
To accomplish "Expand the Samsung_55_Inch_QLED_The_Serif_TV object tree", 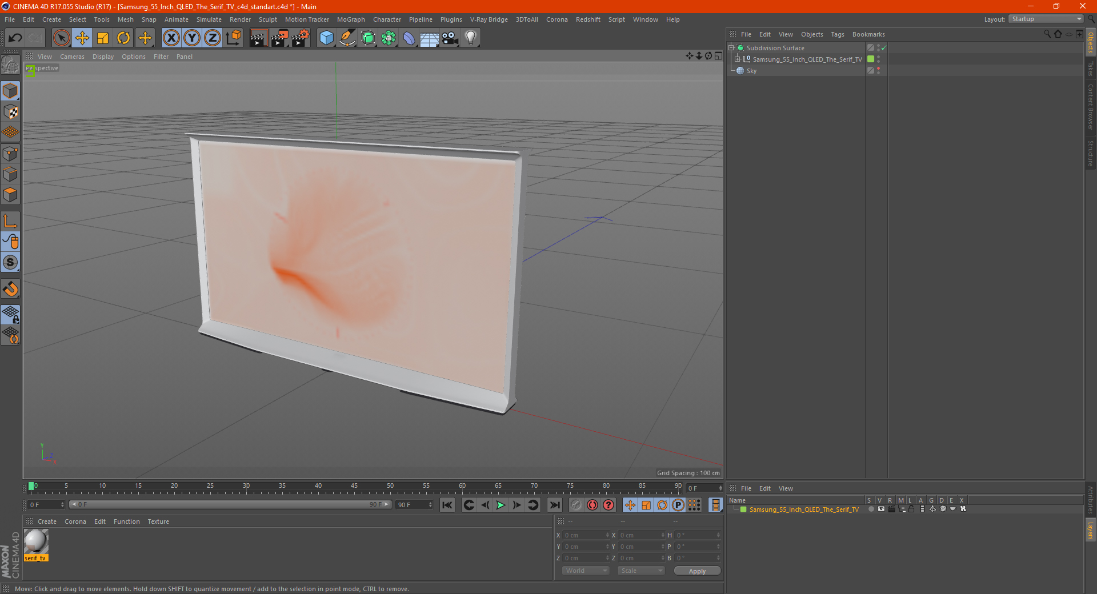I will (738, 59).
